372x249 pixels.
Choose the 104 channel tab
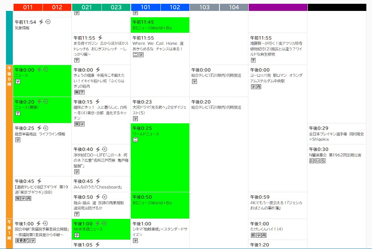[234, 8]
